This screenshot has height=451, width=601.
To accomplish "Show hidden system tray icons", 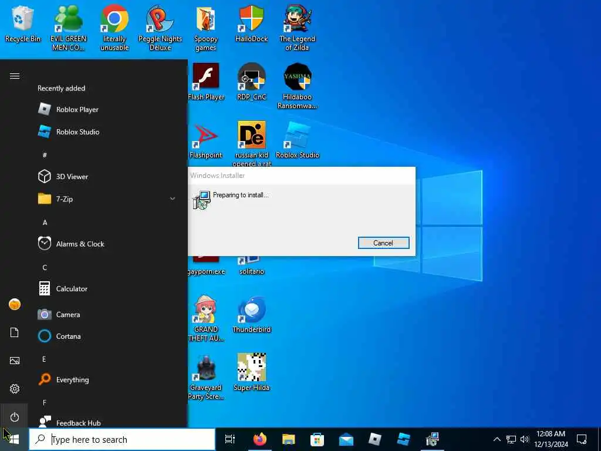I will pos(497,439).
